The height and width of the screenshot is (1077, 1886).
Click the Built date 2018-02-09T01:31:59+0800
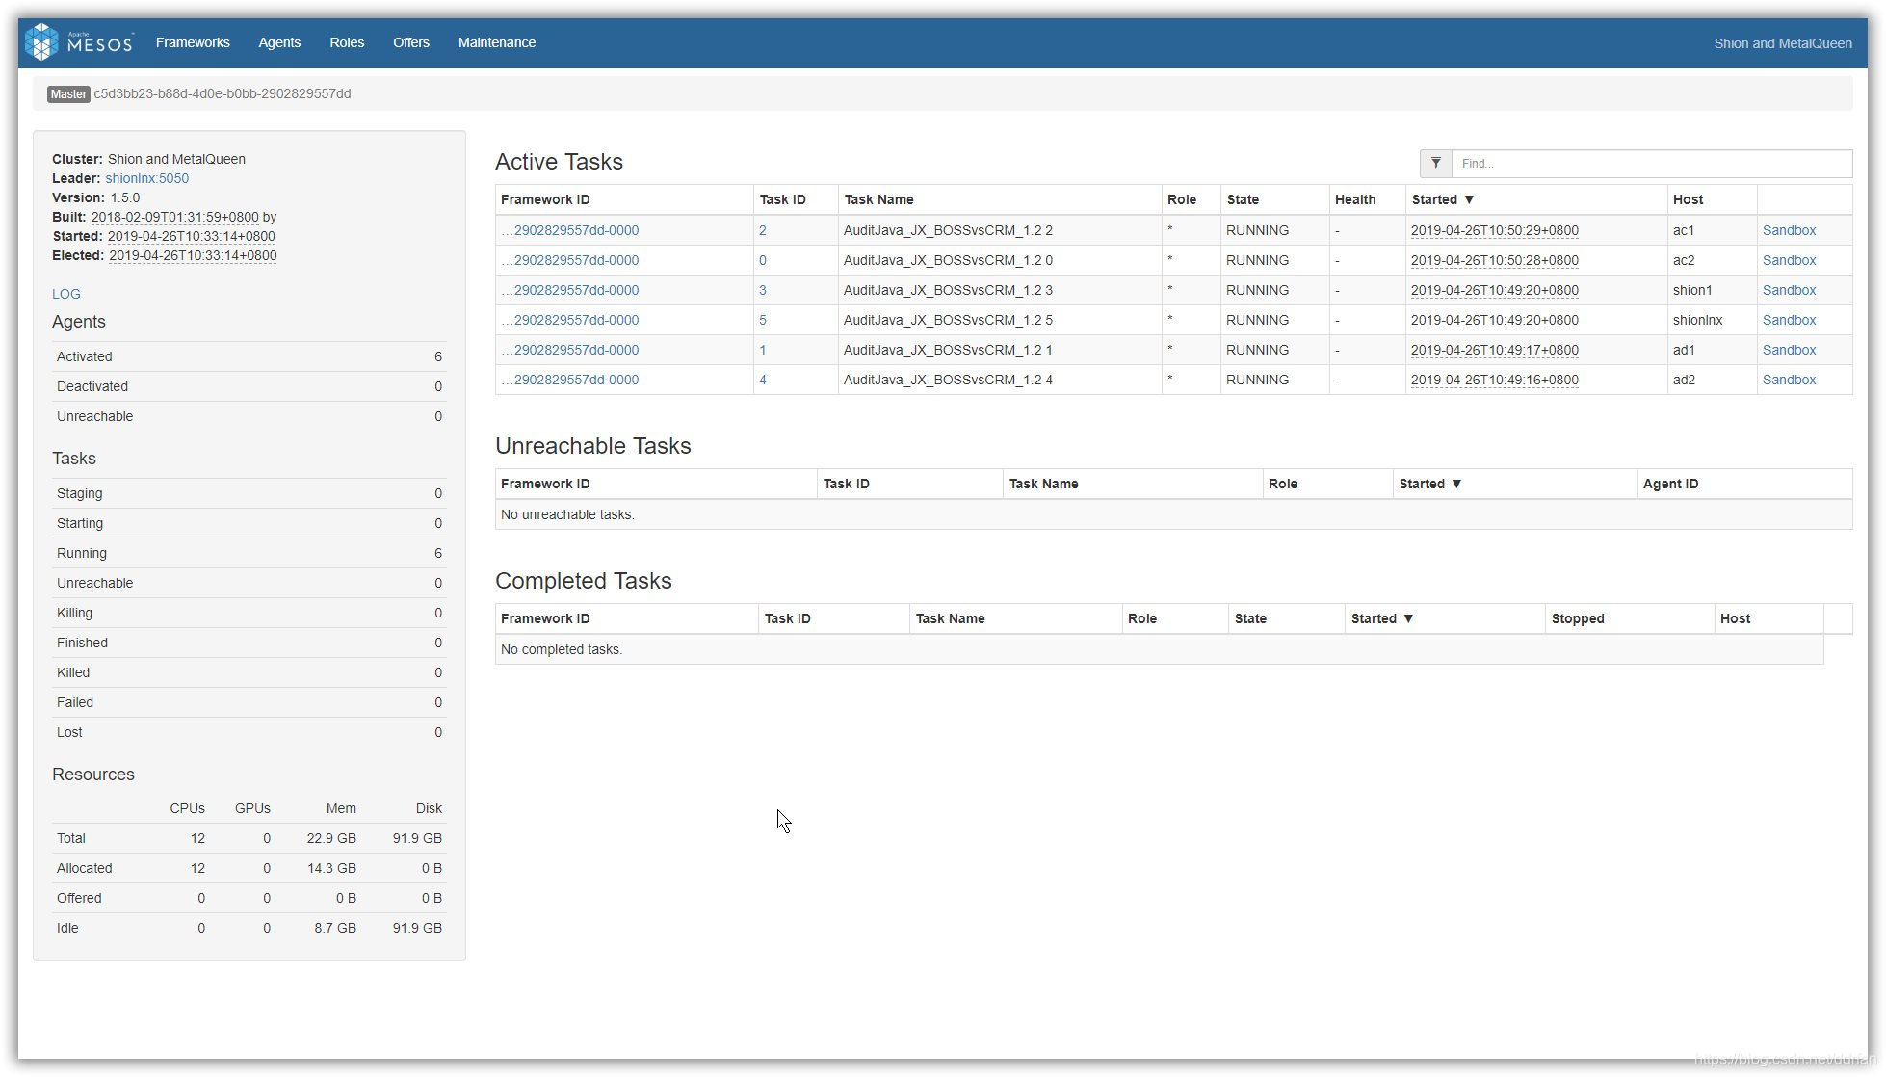click(174, 217)
